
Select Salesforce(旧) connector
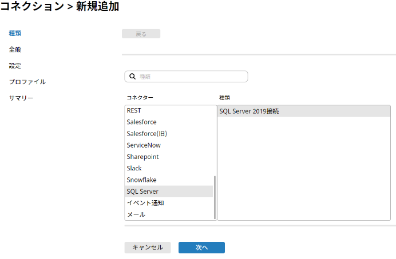[146, 134]
